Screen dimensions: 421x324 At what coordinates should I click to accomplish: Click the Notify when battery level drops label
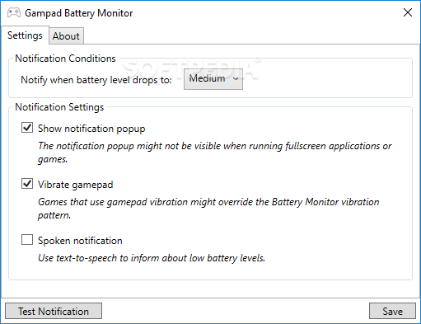point(96,80)
